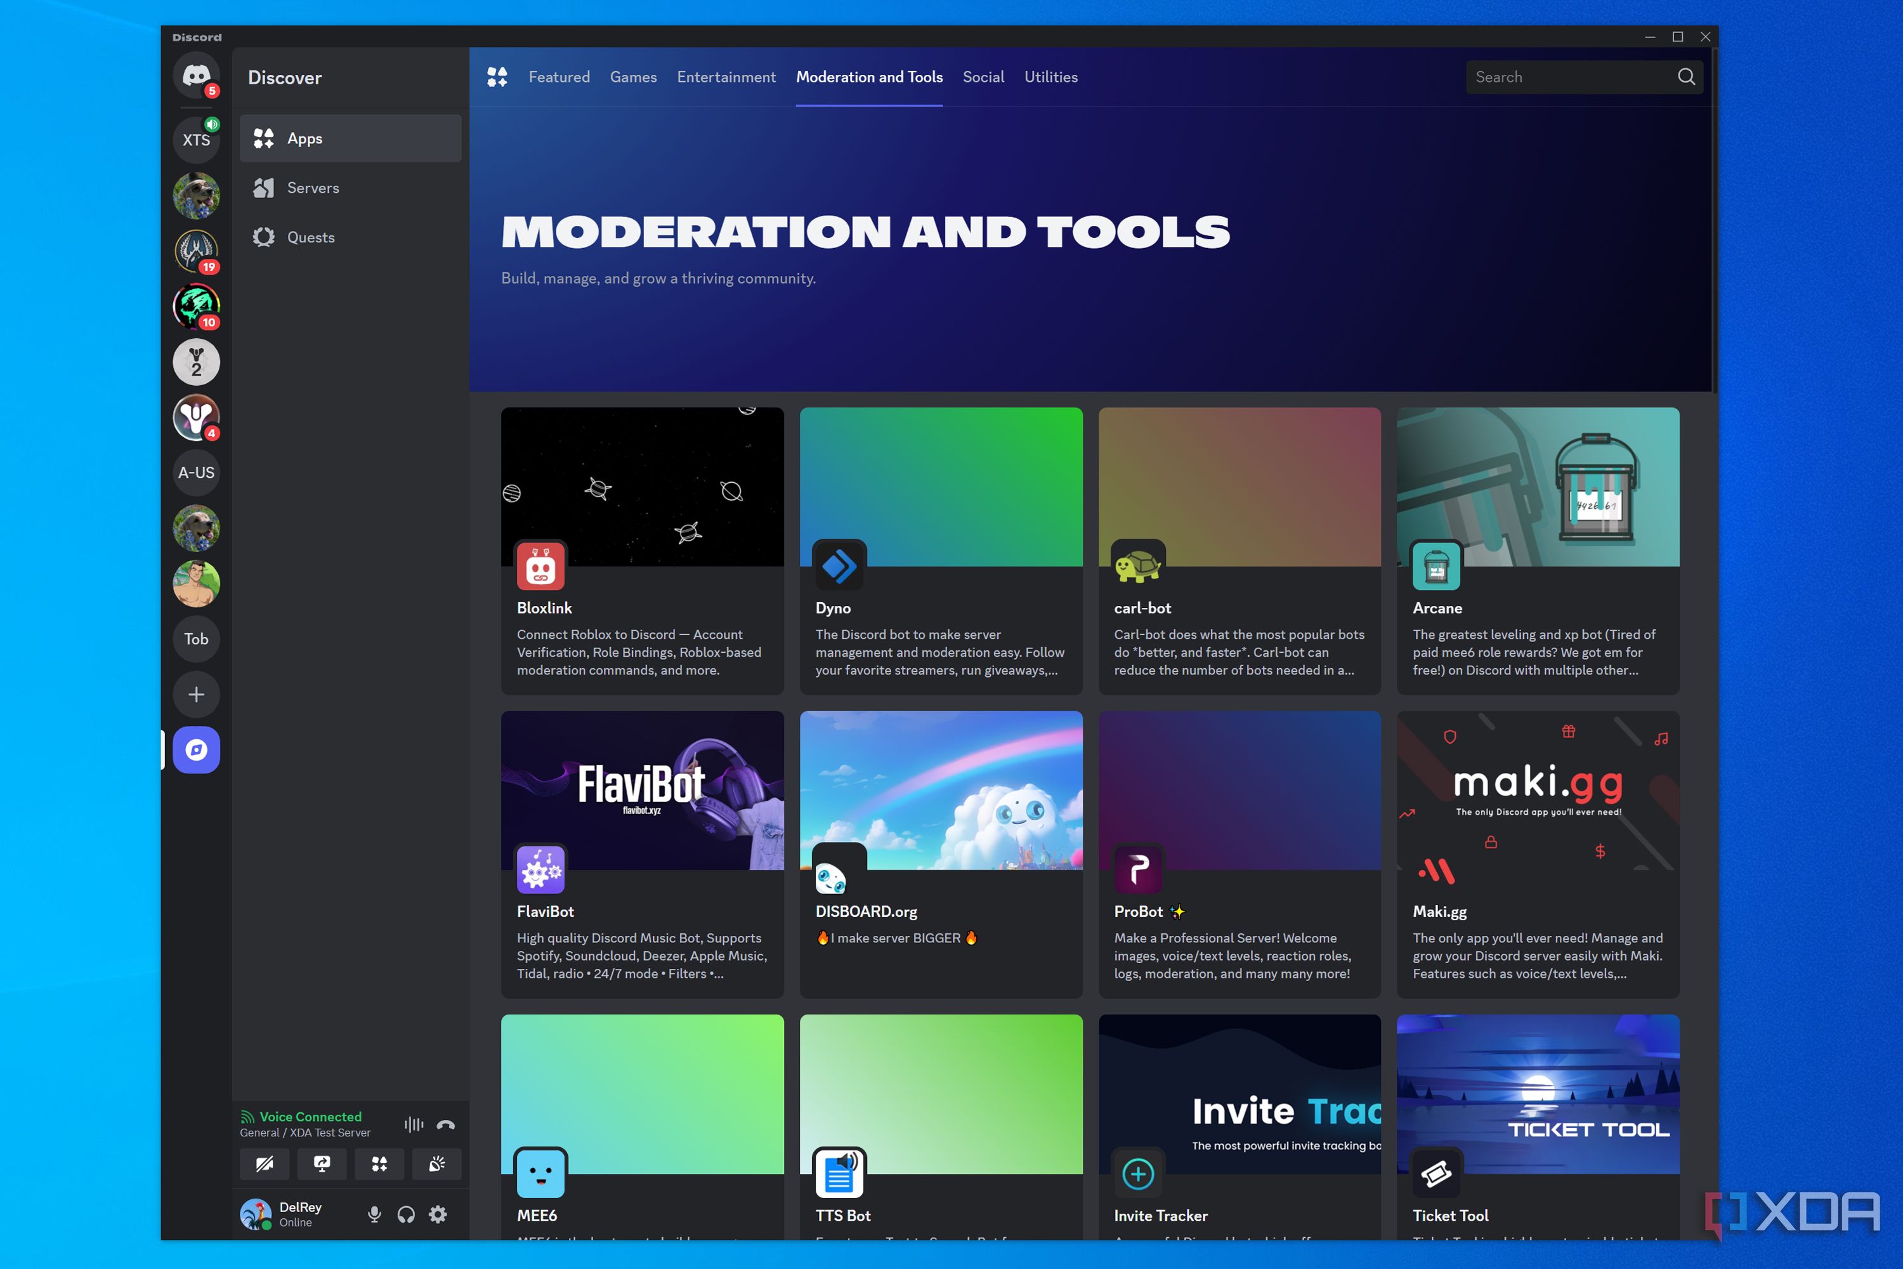This screenshot has height=1269, width=1903.
Task: Select Apps in the Discover sidebar
Action: coord(350,138)
